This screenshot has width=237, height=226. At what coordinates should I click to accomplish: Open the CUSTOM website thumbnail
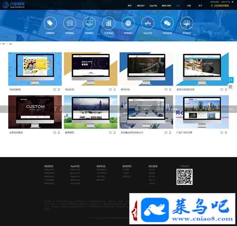(35, 112)
